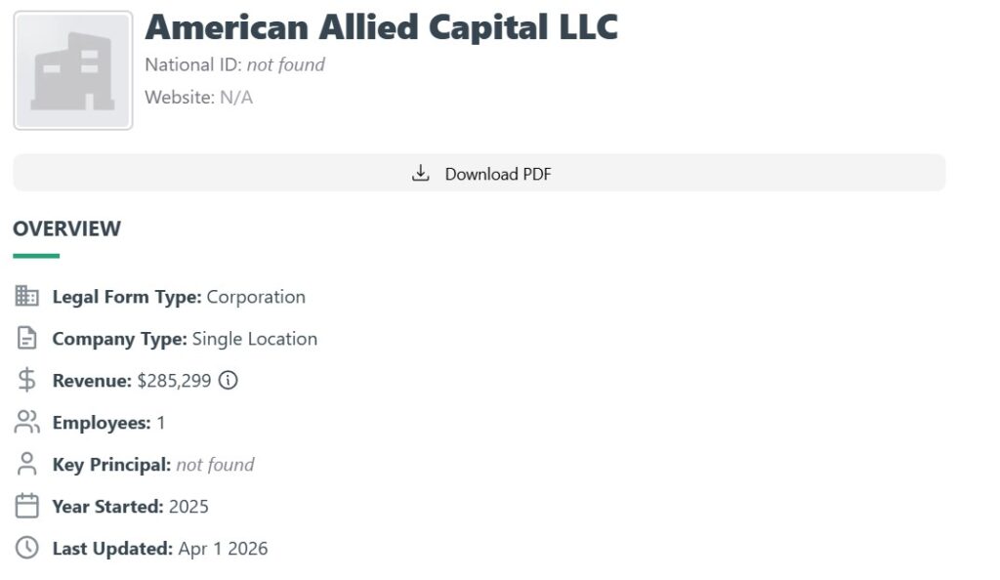
Task: Click the OVERVIEW section header
Action: pyautogui.click(x=66, y=228)
